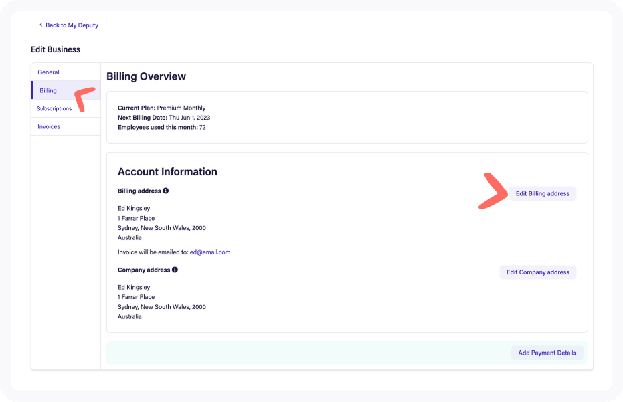Click the Edit Business page title
This screenshot has width=623, height=402.
coord(56,49)
